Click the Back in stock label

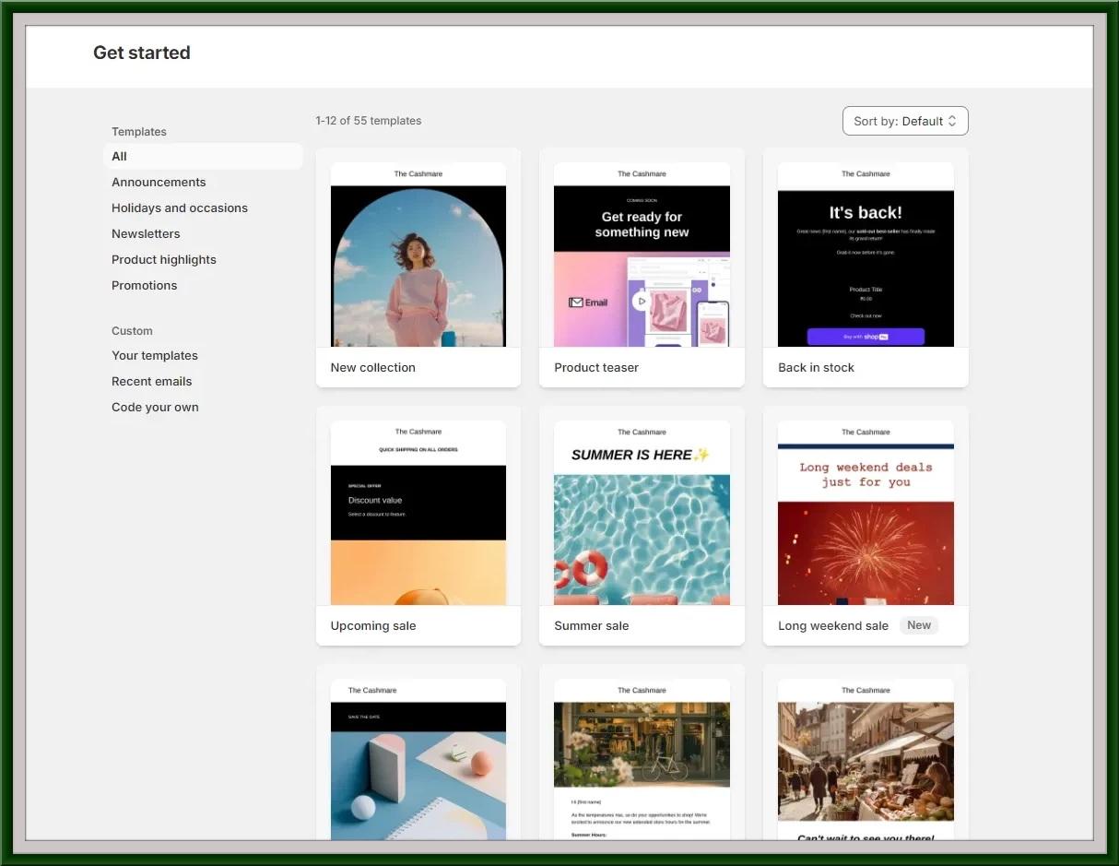point(816,367)
